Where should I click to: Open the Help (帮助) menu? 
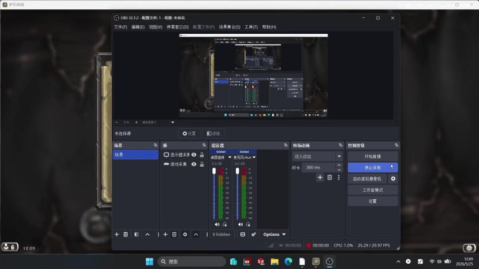pos(269,27)
